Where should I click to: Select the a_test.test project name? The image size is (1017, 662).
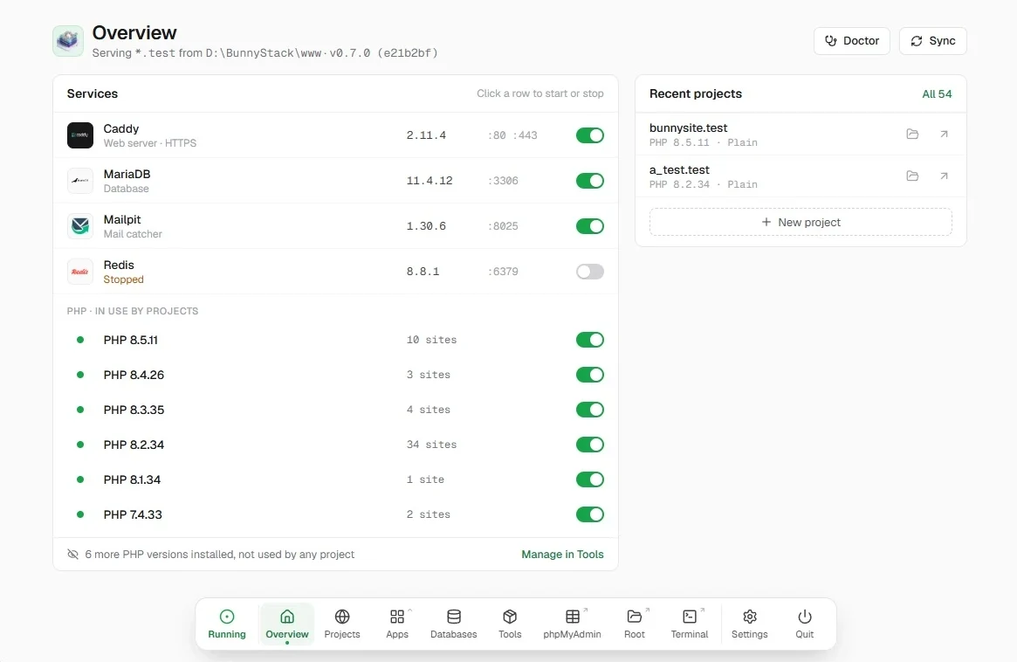tap(679, 170)
